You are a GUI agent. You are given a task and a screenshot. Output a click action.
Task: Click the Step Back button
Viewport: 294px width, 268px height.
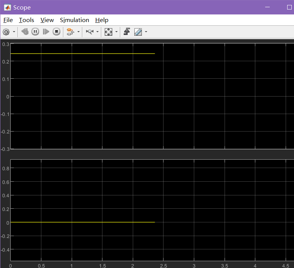25,32
